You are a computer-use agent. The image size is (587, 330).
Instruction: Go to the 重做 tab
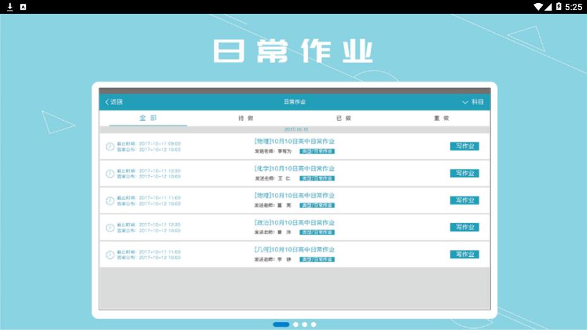pyautogui.click(x=441, y=118)
